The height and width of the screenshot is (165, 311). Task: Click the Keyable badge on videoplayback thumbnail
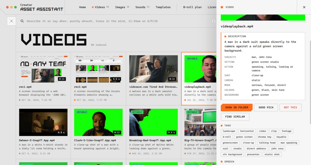[192, 59]
